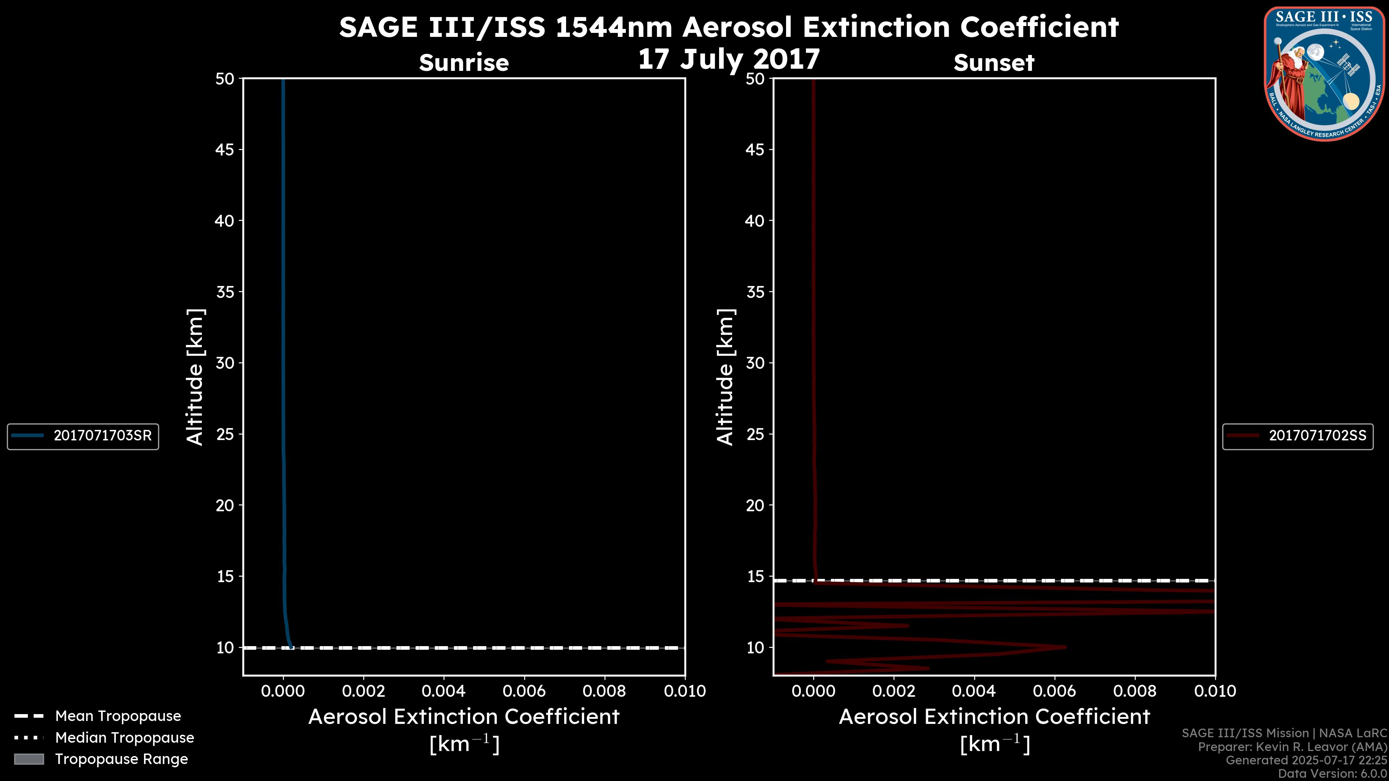
Task: Click the Sunrise panel title
Action: click(x=464, y=63)
